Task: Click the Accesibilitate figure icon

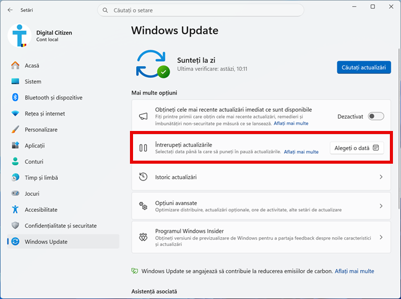Action: pos(15,209)
